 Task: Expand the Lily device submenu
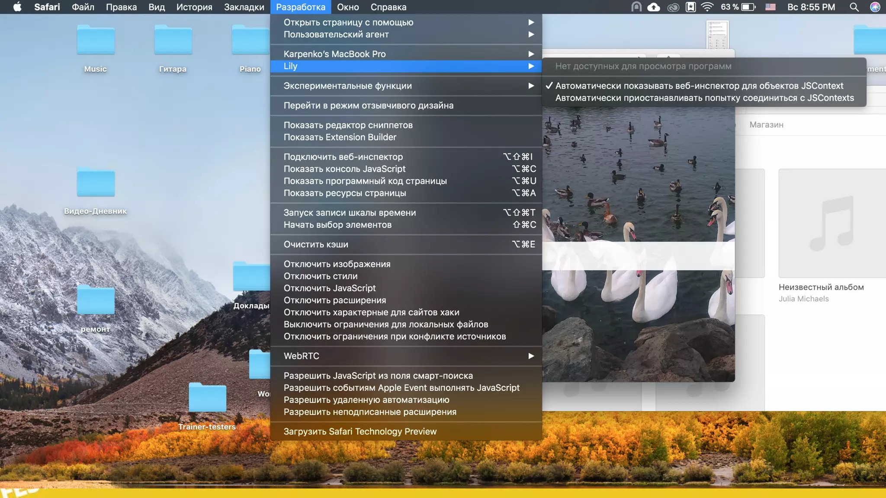click(406, 66)
